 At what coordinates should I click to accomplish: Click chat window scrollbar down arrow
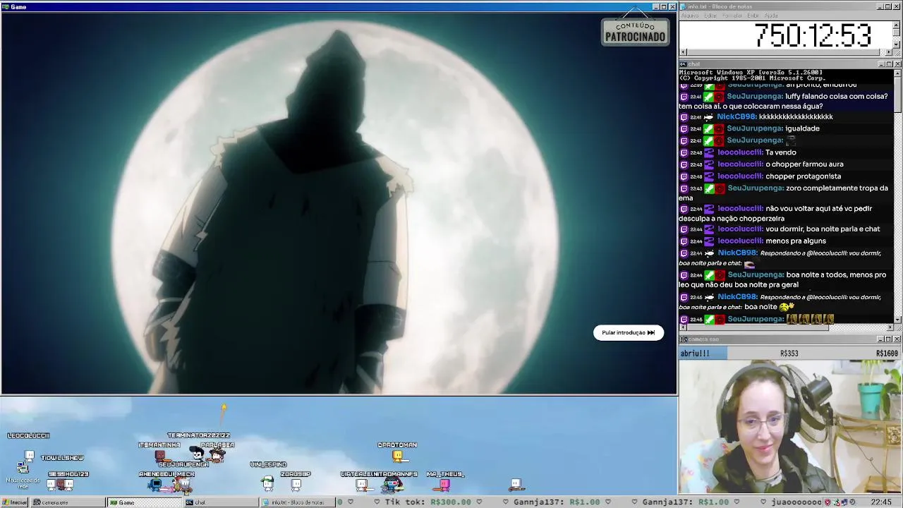(x=898, y=320)
